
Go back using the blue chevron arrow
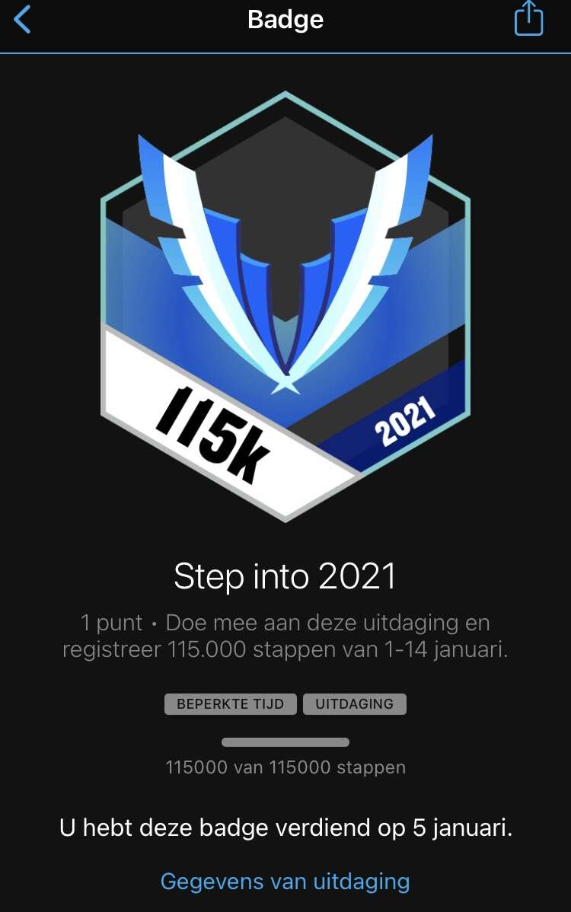(x=22, y=19)
